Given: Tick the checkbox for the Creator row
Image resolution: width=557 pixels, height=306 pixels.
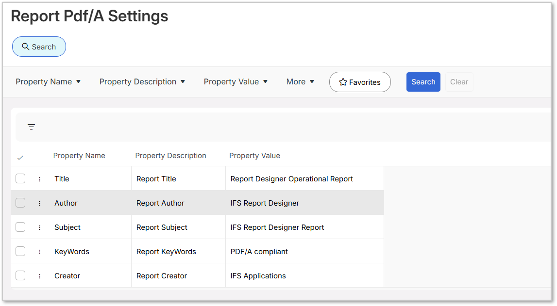Looking at the screenshot, I should [20, 275].
